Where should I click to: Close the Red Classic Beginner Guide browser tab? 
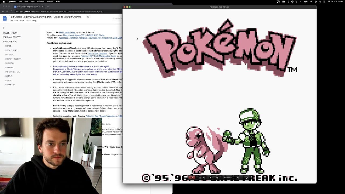[42, 7]
